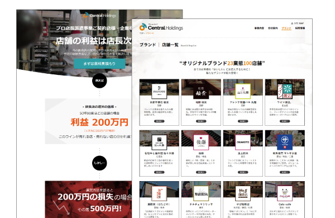Image resolution: width=335 pixels, height=218 pixels.
Task: Open the 会社案内 menu item
Action: point(273,28)
